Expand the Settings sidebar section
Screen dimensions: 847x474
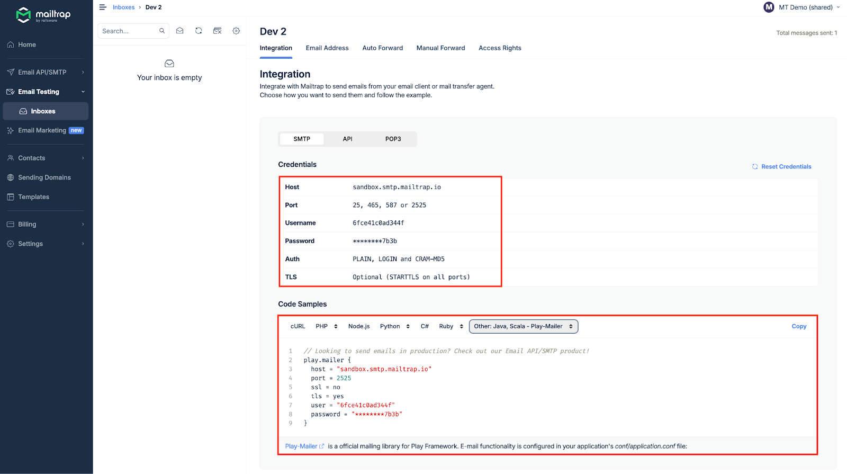tap(46, 244)
